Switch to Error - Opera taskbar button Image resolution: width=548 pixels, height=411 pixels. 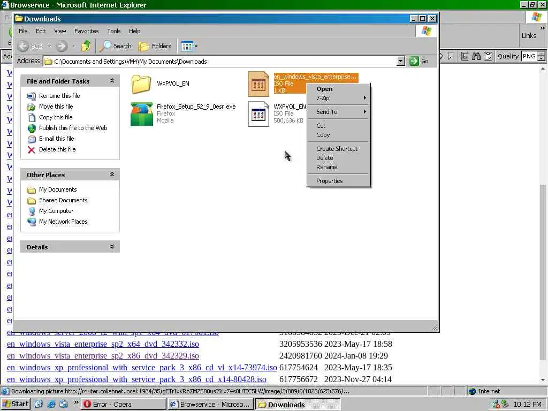click(x=124, y=405)
